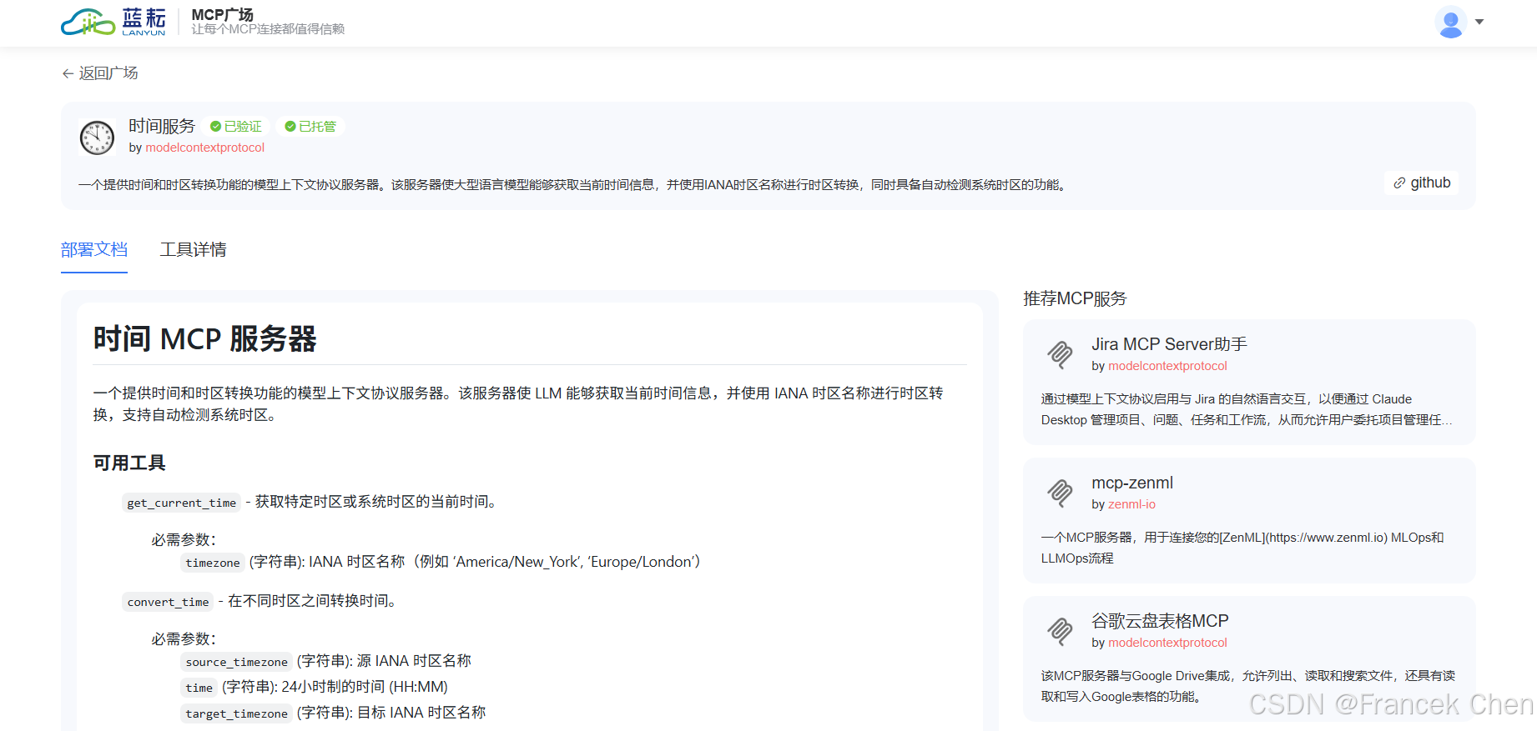The width and height of the screenshot is (1537, 731).
Task: Click the mcp-zenml service icon
Action: click(1061, 493)
